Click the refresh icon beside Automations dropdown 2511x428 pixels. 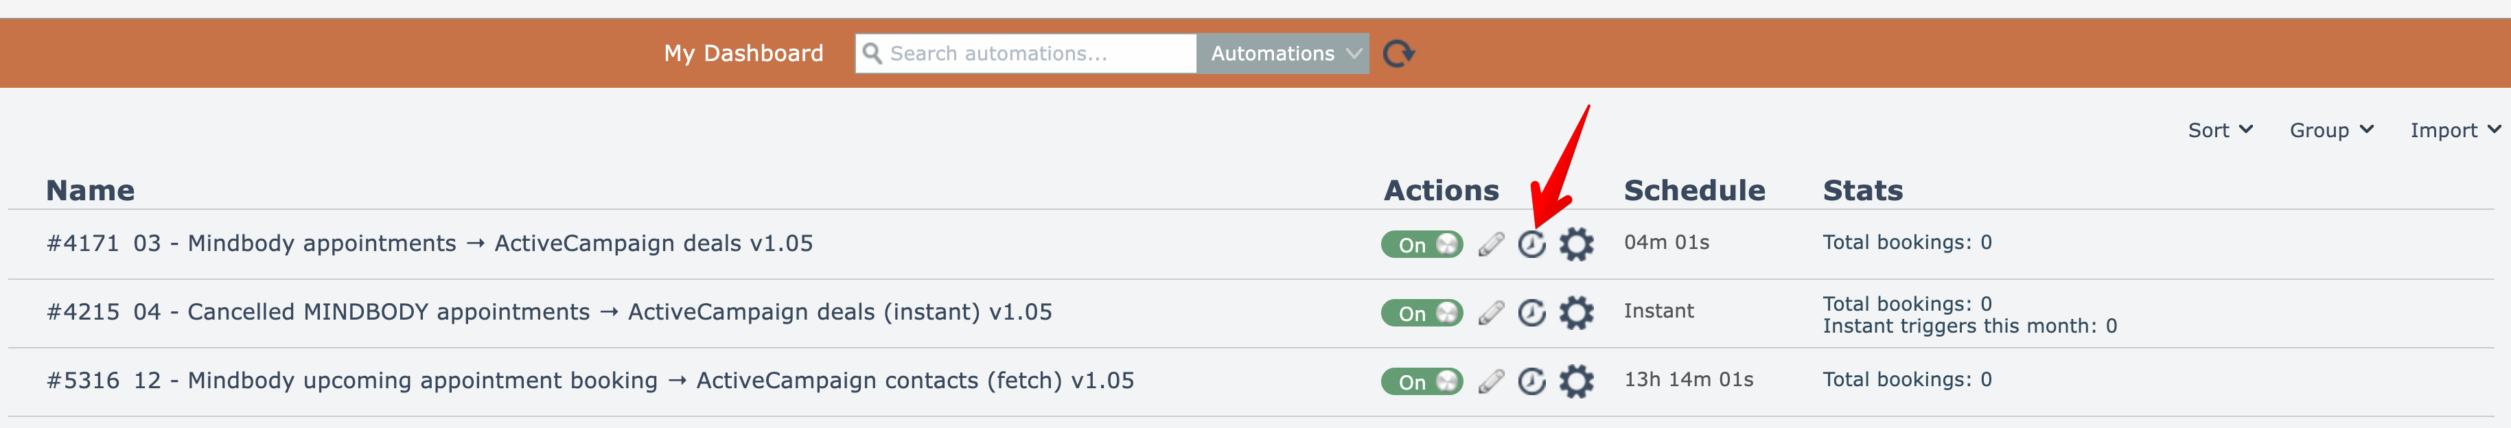click(1398, 53)
